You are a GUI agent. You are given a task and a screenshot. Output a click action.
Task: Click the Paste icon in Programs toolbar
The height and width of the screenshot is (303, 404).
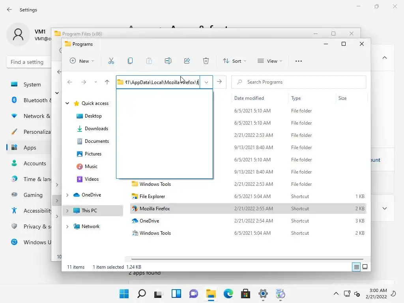pyautogui.click(x=149, y=61)
